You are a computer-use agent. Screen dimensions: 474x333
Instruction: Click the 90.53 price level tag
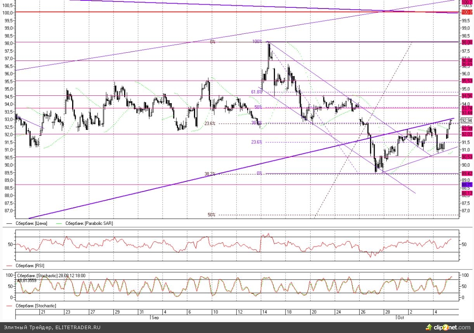click(467, 157)
